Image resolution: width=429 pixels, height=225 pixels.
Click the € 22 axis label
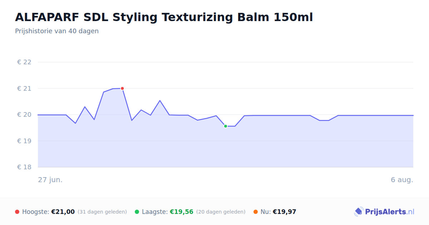tap(24, 62)
